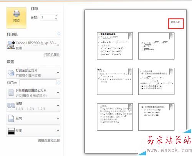This screenshot has height=156, width=192.
Task: Click the Canon printer device icon
Action: 11,45
